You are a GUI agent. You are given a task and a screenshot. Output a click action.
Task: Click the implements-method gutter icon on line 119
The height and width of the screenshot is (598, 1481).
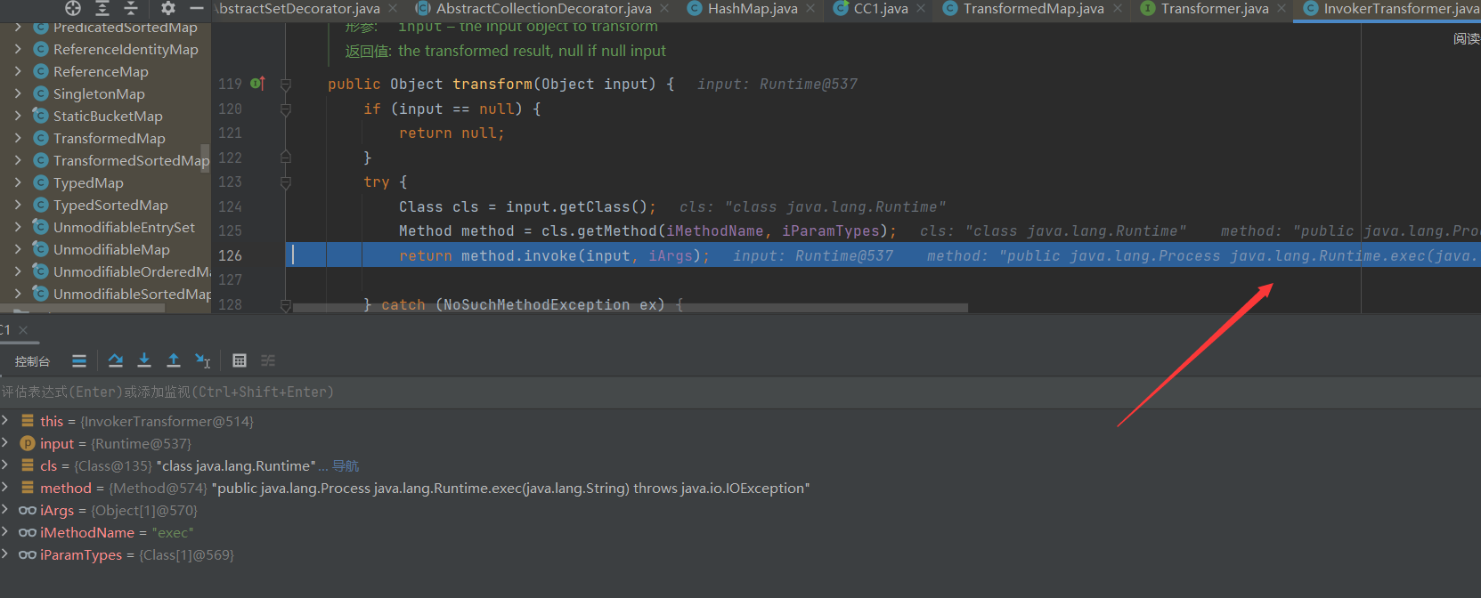click(257, 84)
